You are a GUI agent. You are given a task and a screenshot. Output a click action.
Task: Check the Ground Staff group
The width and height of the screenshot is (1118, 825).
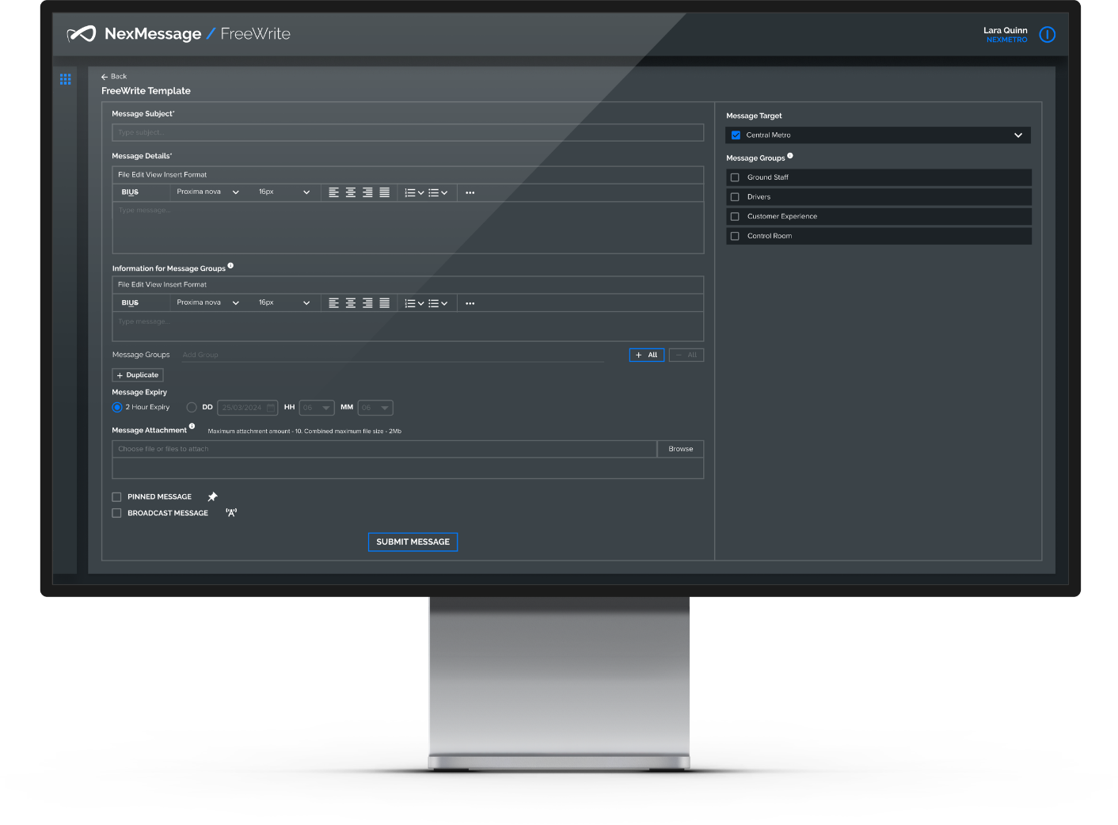735,177
